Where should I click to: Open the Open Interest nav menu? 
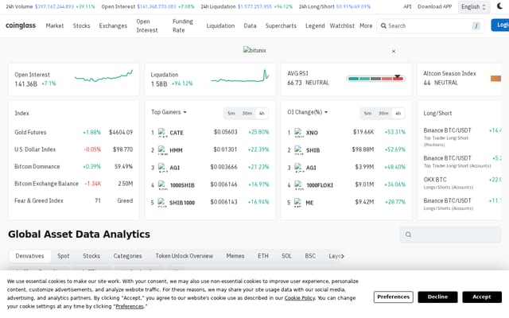(x=147, y=25)
